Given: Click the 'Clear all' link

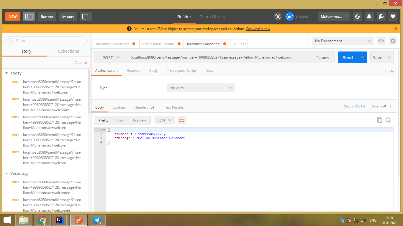Looking at the screenshot, I should (x=81, y=63).
